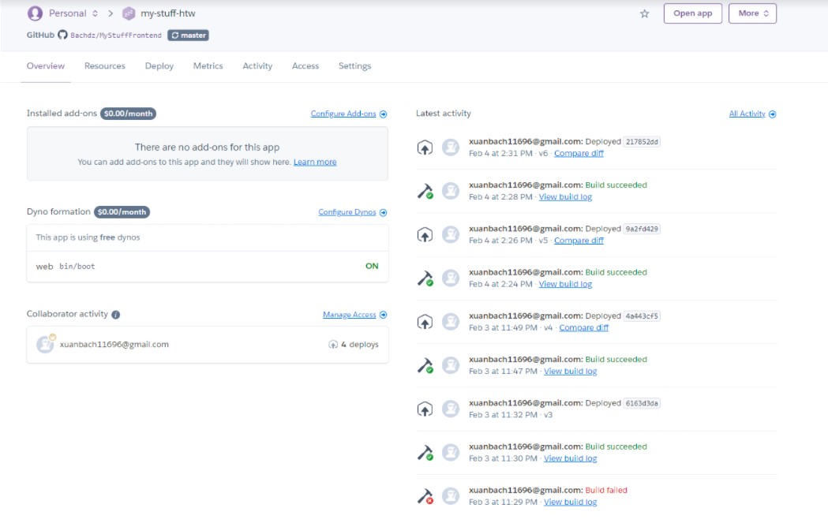Click the 6163d3da commit hash
This screenshot has height=523, width=828.
[x=642, y=402]
